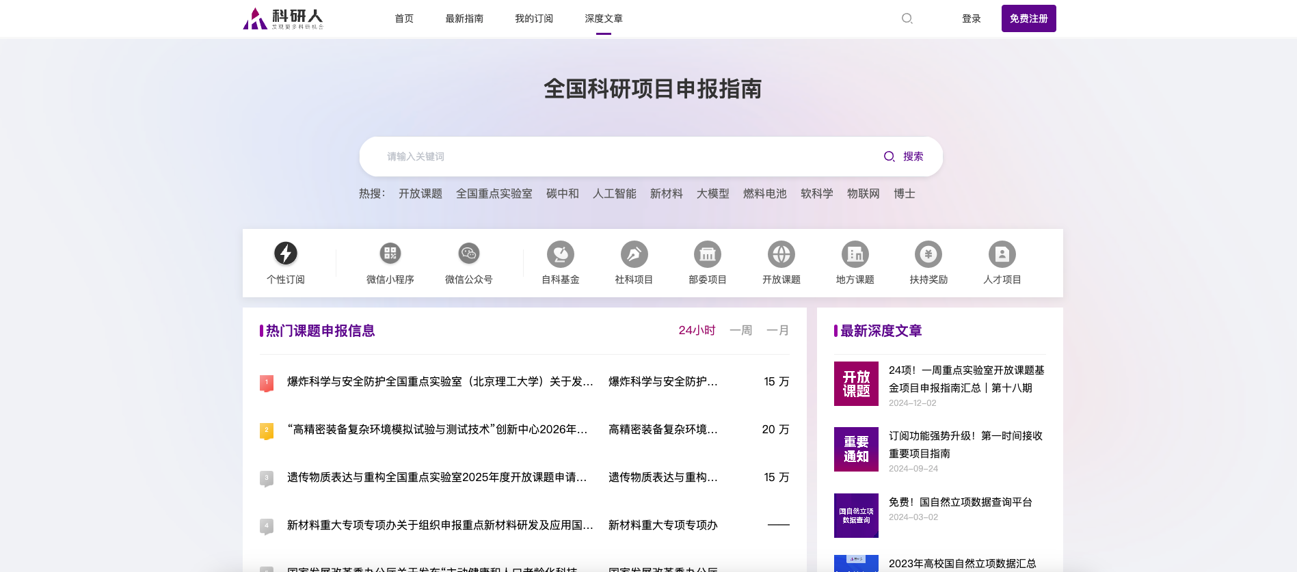
Task: Click article date 2024-03-02
Action: pos(913,517)
